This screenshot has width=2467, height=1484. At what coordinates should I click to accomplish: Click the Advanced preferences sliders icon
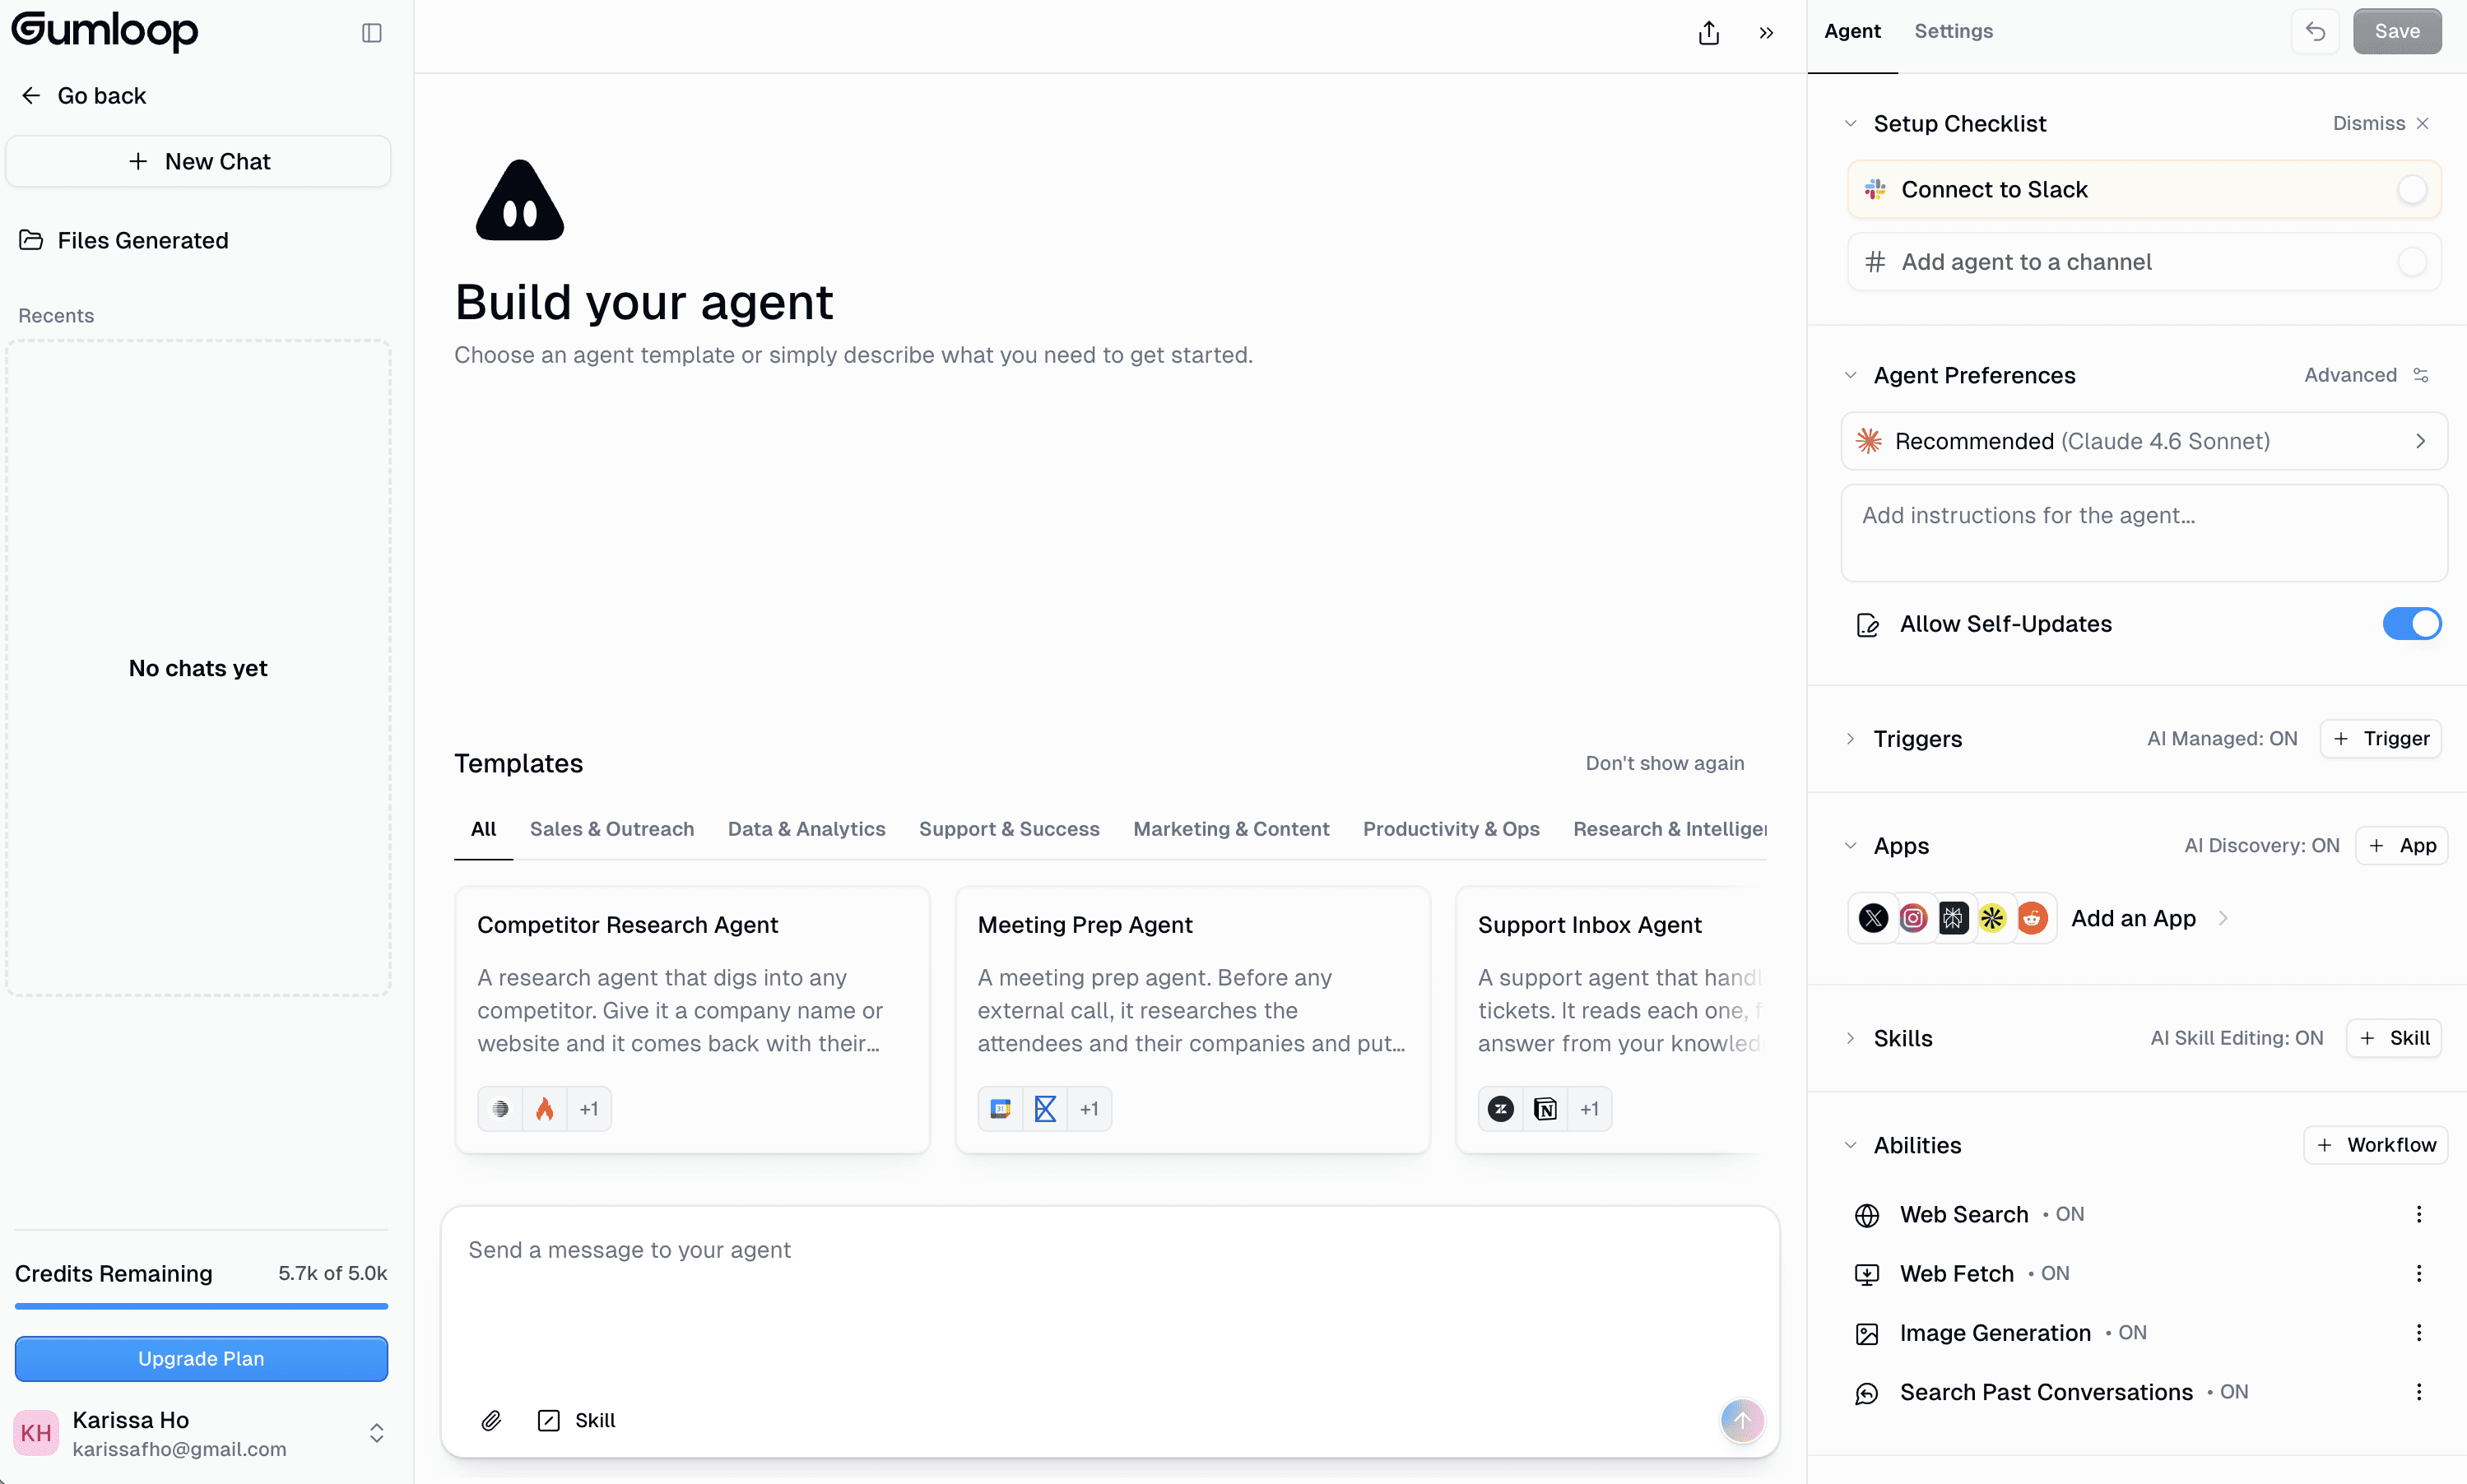point(2421,375)
